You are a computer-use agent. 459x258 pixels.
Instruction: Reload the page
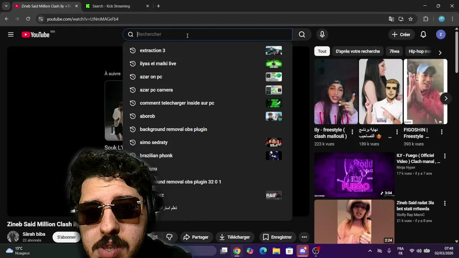click(28, 19)
